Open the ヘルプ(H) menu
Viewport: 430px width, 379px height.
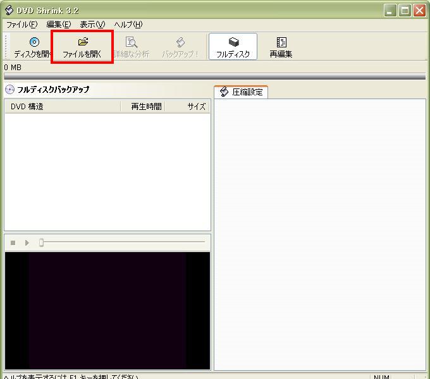(x=128, y=25)
